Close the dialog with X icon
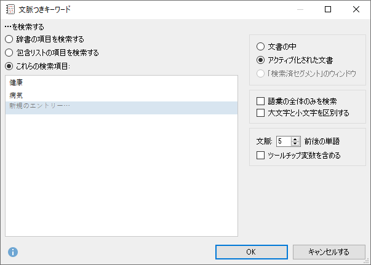 [x=356, y=9]
